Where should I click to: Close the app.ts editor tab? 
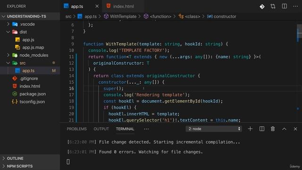(x=97, y=6)
